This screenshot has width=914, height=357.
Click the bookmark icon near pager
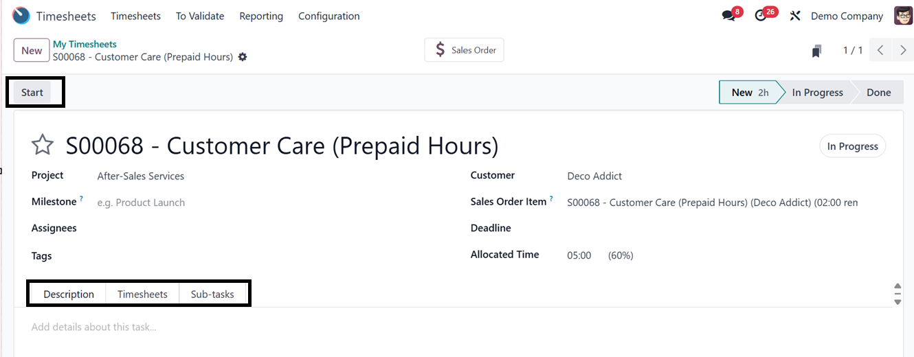(816, 51)
